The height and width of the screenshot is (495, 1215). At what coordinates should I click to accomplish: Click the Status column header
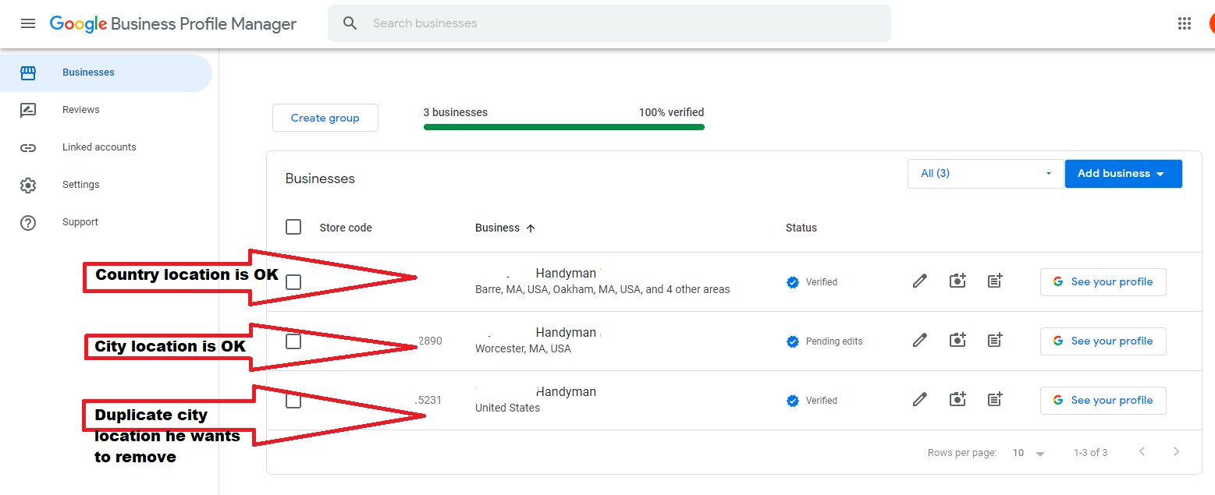(x=801, y=228)
